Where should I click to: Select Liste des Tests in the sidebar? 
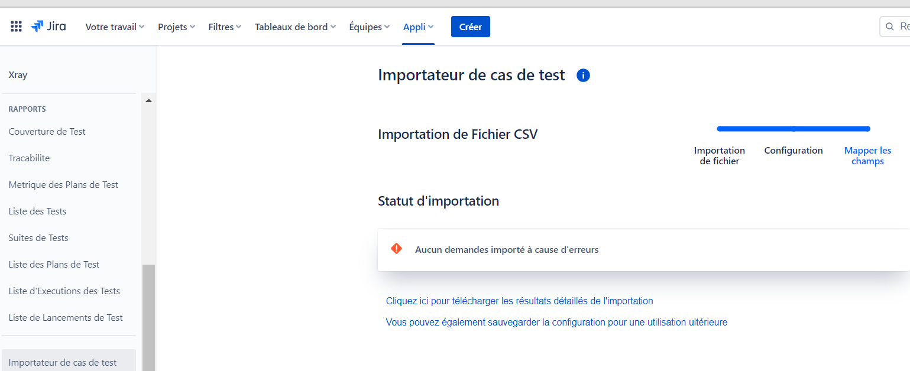tap(37, 211)
